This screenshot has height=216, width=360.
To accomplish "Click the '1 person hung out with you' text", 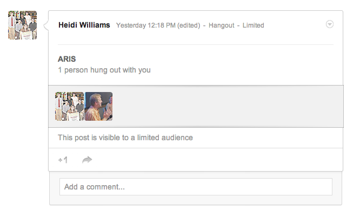I will click(x=104, y=70).
